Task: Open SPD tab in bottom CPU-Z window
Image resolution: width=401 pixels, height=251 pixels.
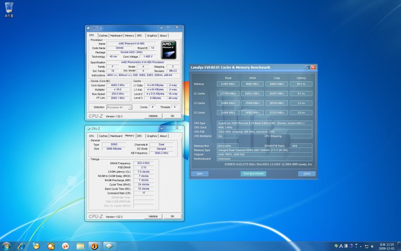Action: (x=139, y=136)
